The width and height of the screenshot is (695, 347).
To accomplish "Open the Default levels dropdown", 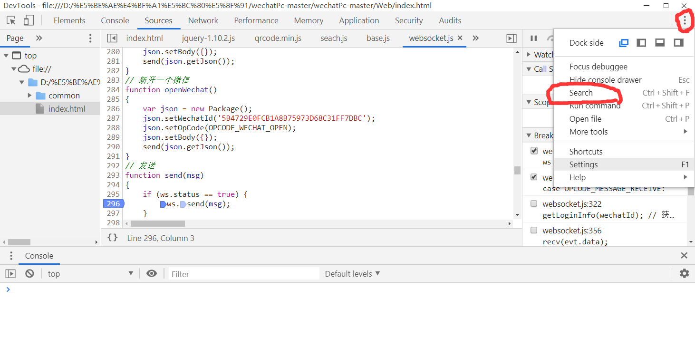I will (352, 274).
